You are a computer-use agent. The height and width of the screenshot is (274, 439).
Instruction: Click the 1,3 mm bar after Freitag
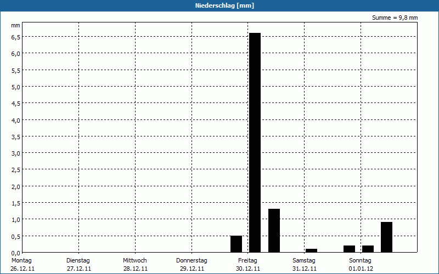274,231
